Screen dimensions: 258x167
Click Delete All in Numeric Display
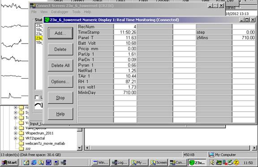[60, 66]
